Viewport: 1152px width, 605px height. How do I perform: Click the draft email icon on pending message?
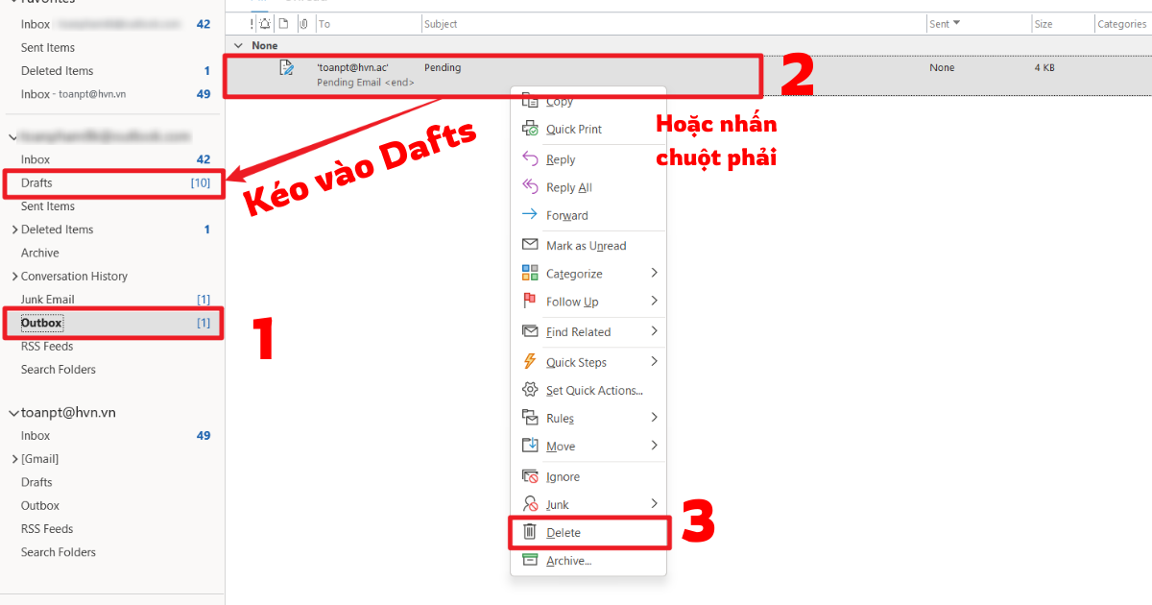(286, 67)
